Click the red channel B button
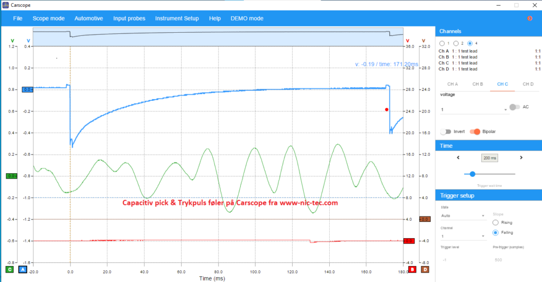542x282 pixels. coord(412,269)
